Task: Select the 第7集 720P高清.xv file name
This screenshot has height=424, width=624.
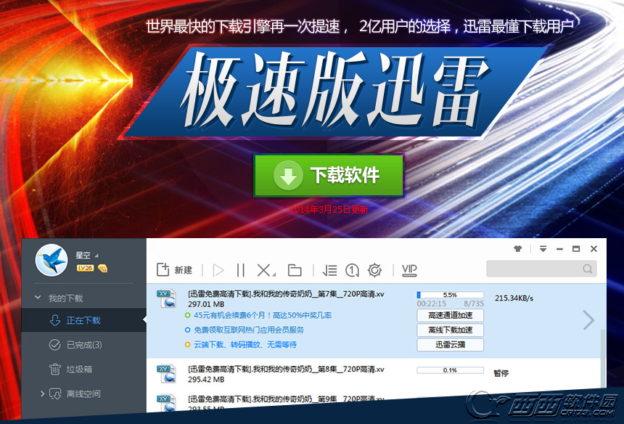Action: pos(286,294)
